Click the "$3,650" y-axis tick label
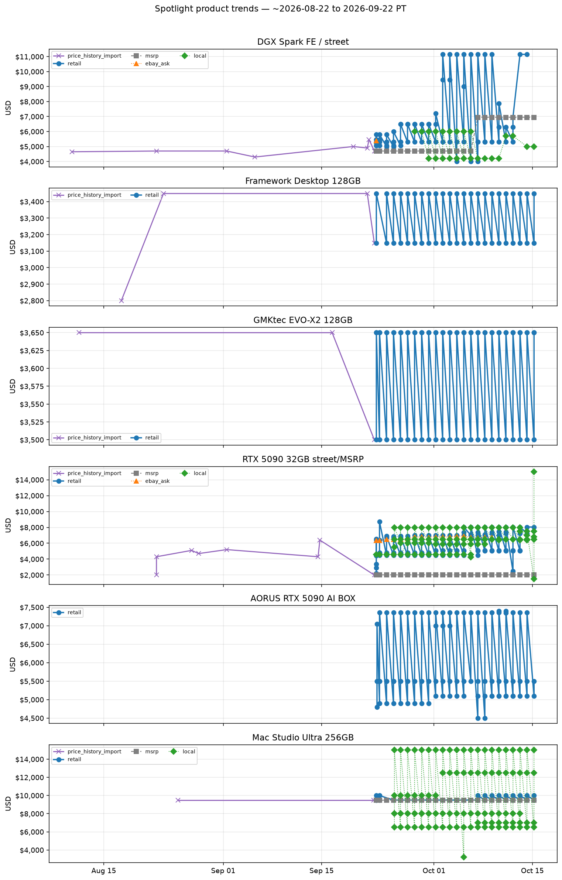 [x=31, y=333]
